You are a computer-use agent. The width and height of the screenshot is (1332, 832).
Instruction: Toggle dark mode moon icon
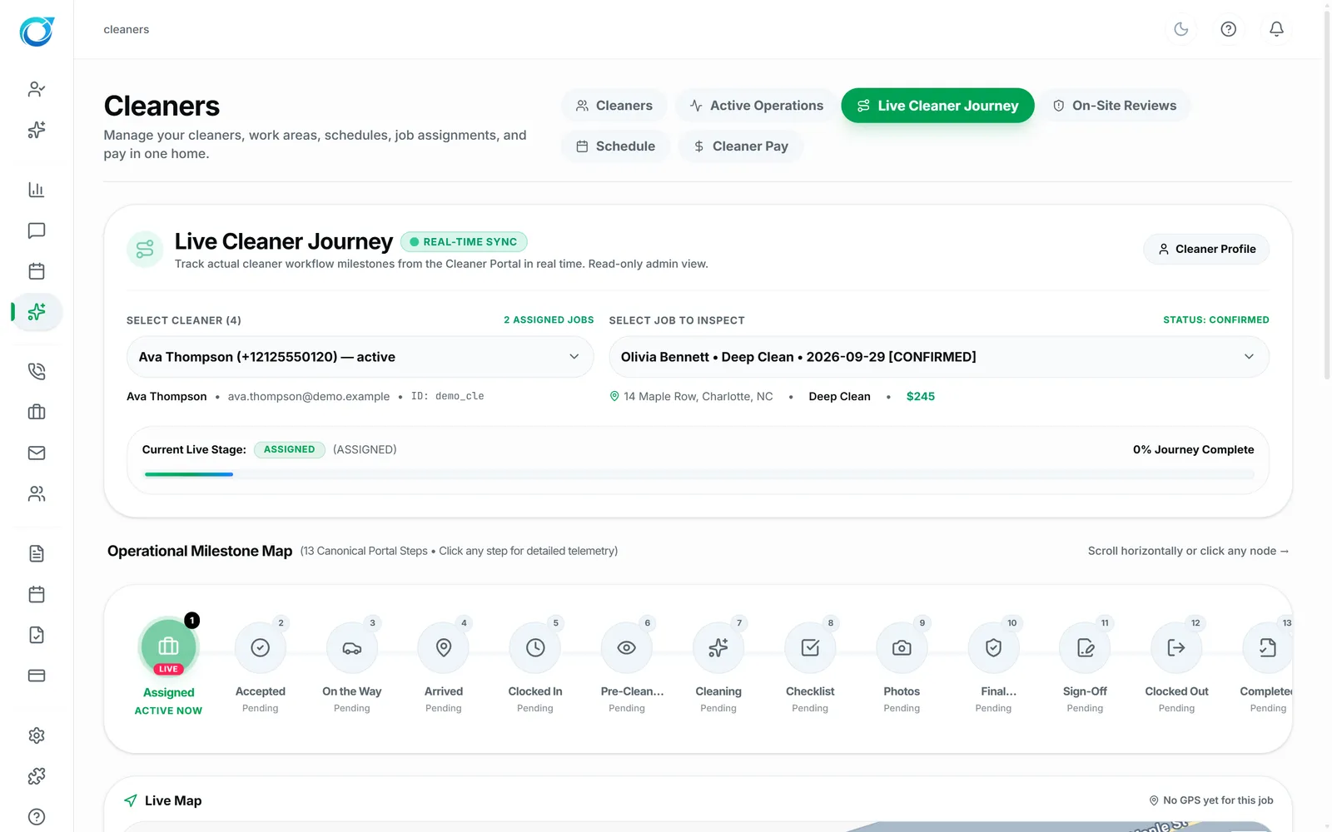tap(1180, 29)
